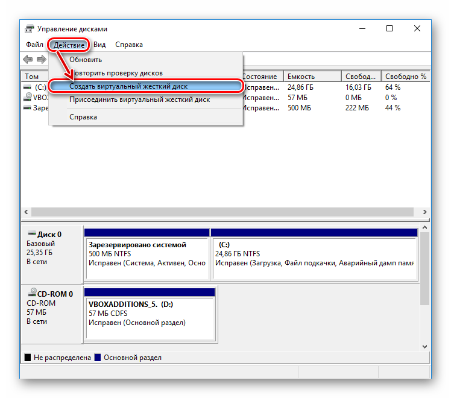Sort by the Свободно % column header
The width and height of the screenshot is (451, 398).
click(406, 77)
